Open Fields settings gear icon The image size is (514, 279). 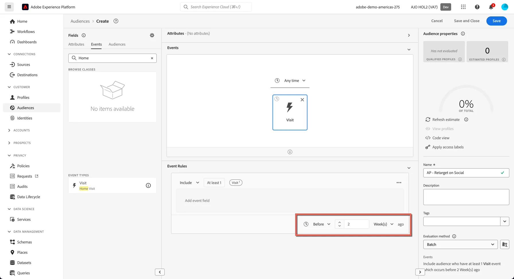pyautogui.click(x=152, y=35)
